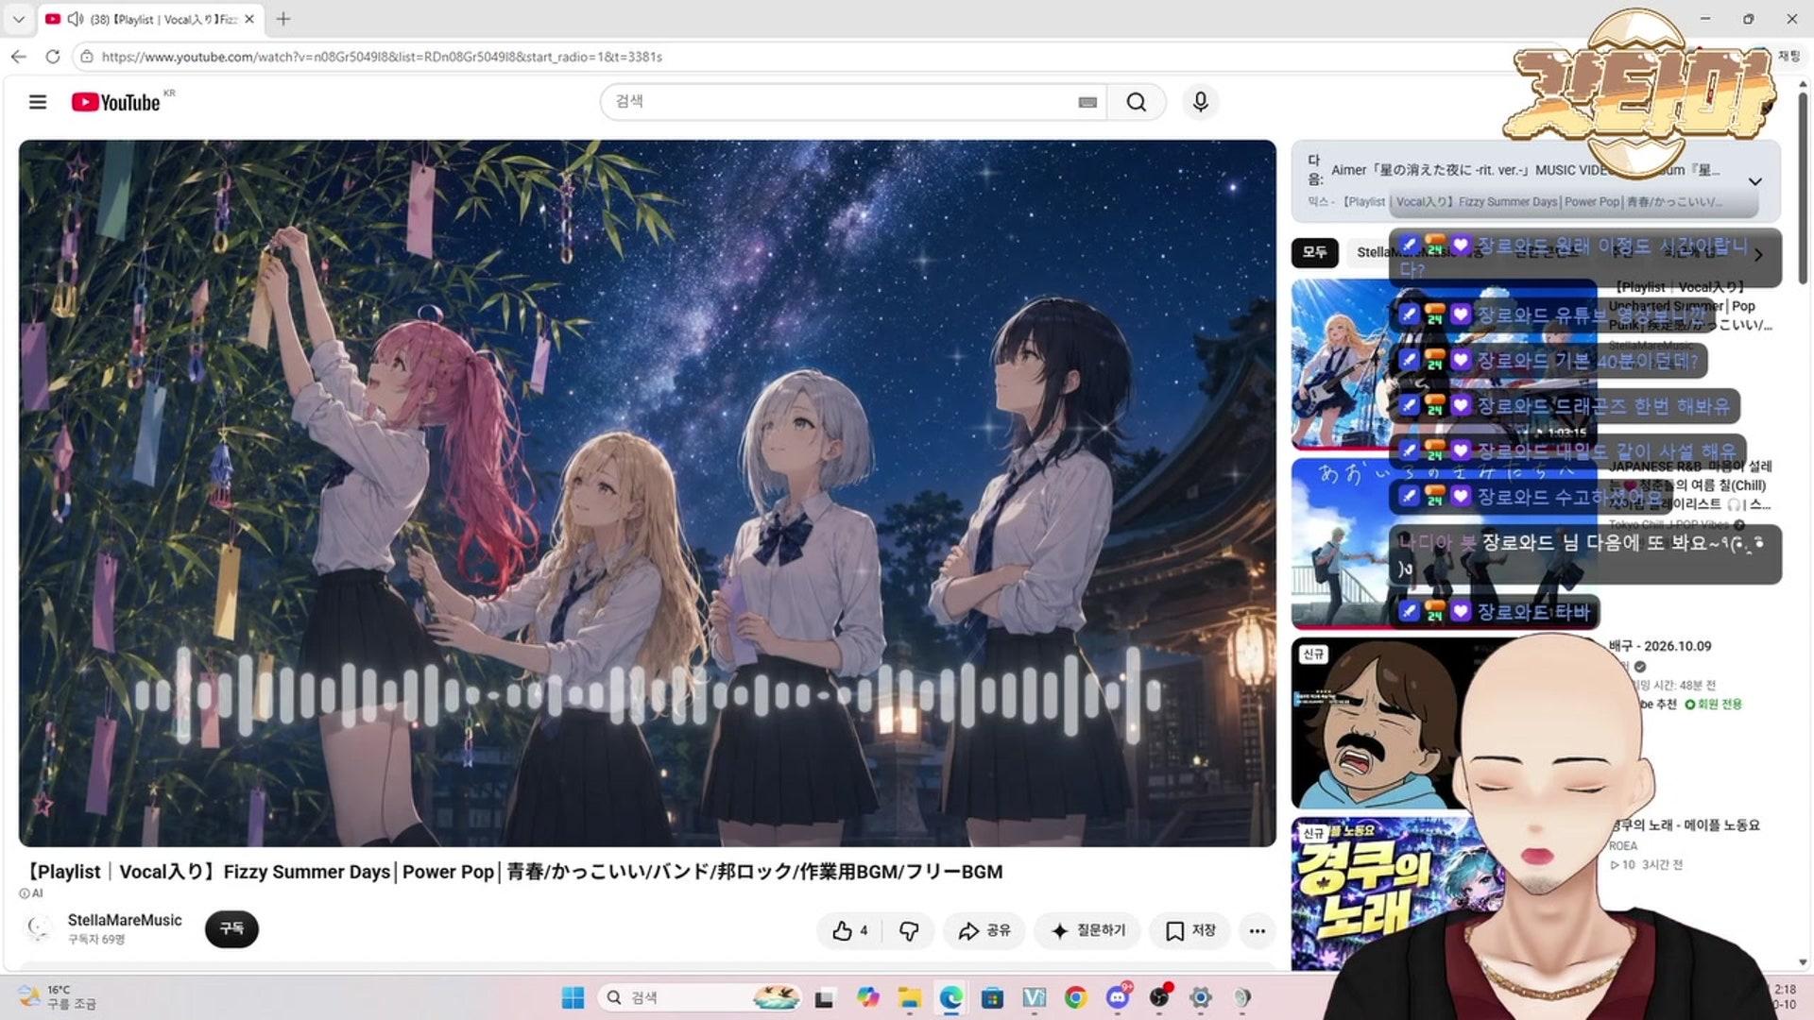Image resolution: width=1814 pixels, height=1020 pixels.
Task: Open the YouTube hamburger guide menu
Action: pos(38,102)
